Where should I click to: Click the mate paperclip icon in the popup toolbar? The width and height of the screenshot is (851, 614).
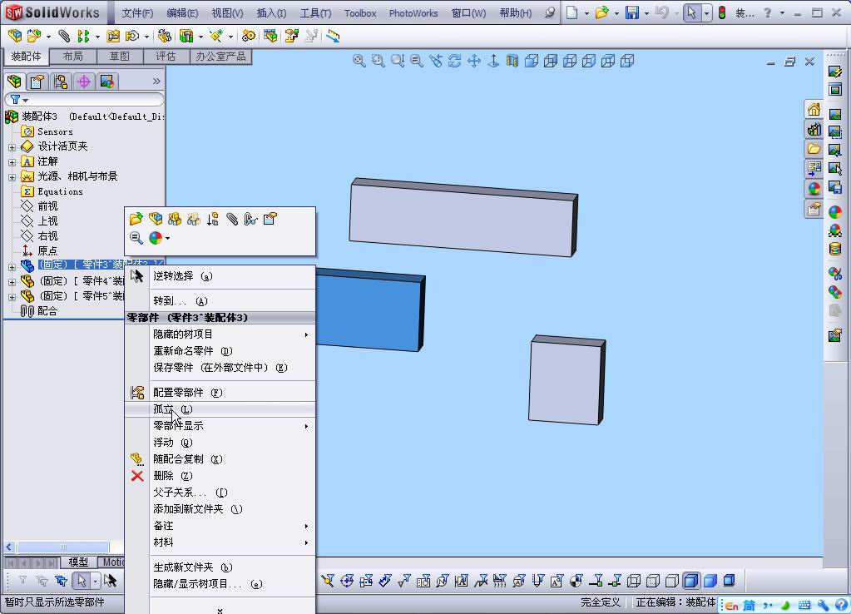232,219
